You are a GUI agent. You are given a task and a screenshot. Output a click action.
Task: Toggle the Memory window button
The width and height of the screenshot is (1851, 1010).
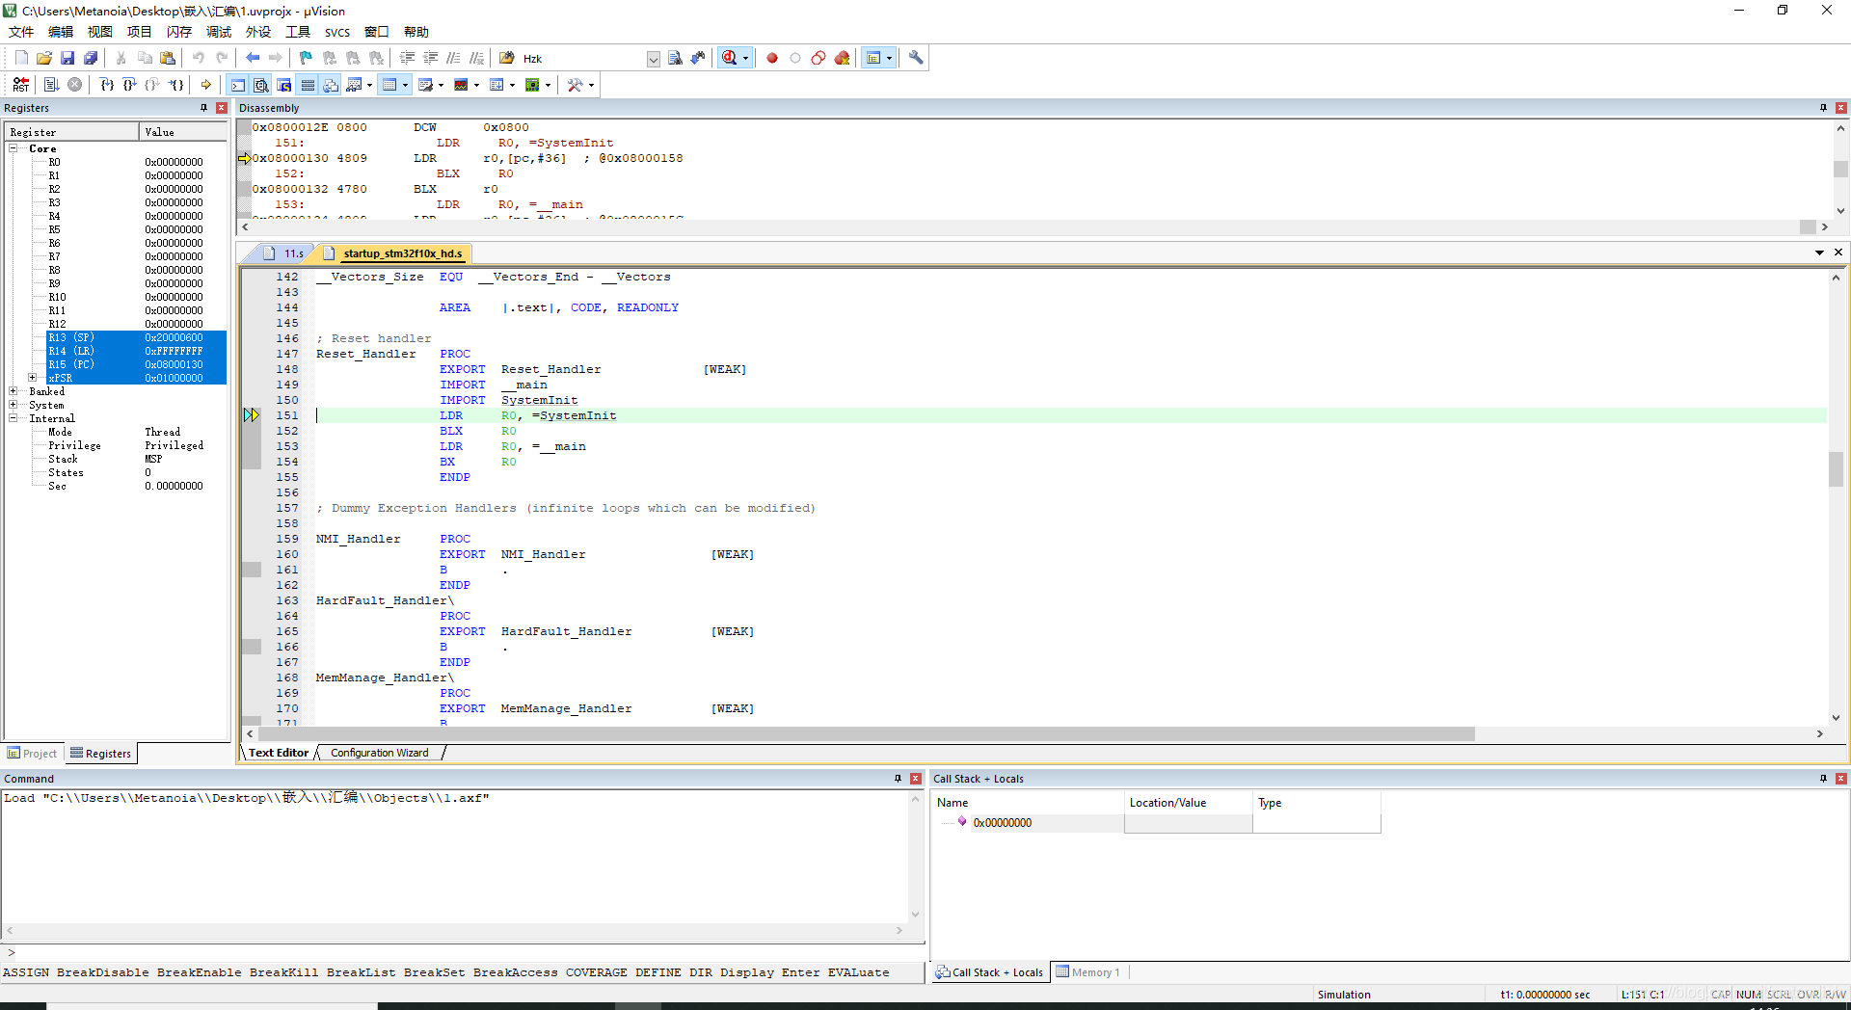pos(389,85)
